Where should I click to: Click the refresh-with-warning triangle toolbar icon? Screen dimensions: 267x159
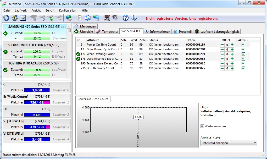(x=15, y=18)
